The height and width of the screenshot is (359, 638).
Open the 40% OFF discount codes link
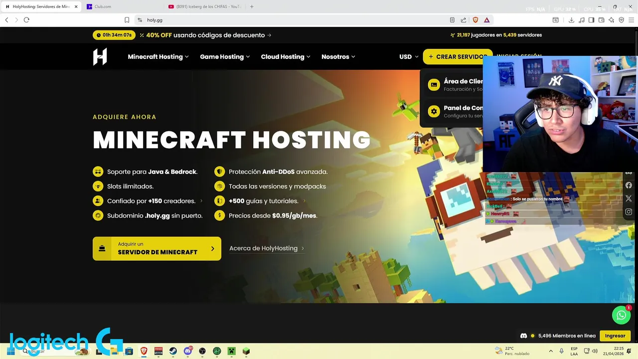pos(205,35)
